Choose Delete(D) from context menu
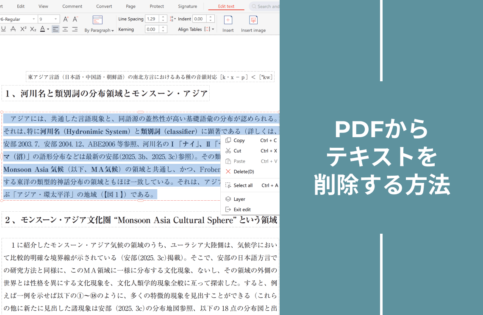Viewport: 483px width, 315px height. click(x=244, y=171)
